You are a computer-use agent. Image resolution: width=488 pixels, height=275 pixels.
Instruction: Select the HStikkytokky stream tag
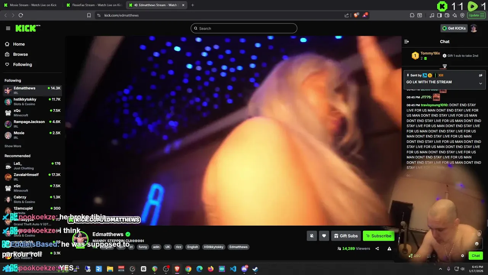pos(213,247)
